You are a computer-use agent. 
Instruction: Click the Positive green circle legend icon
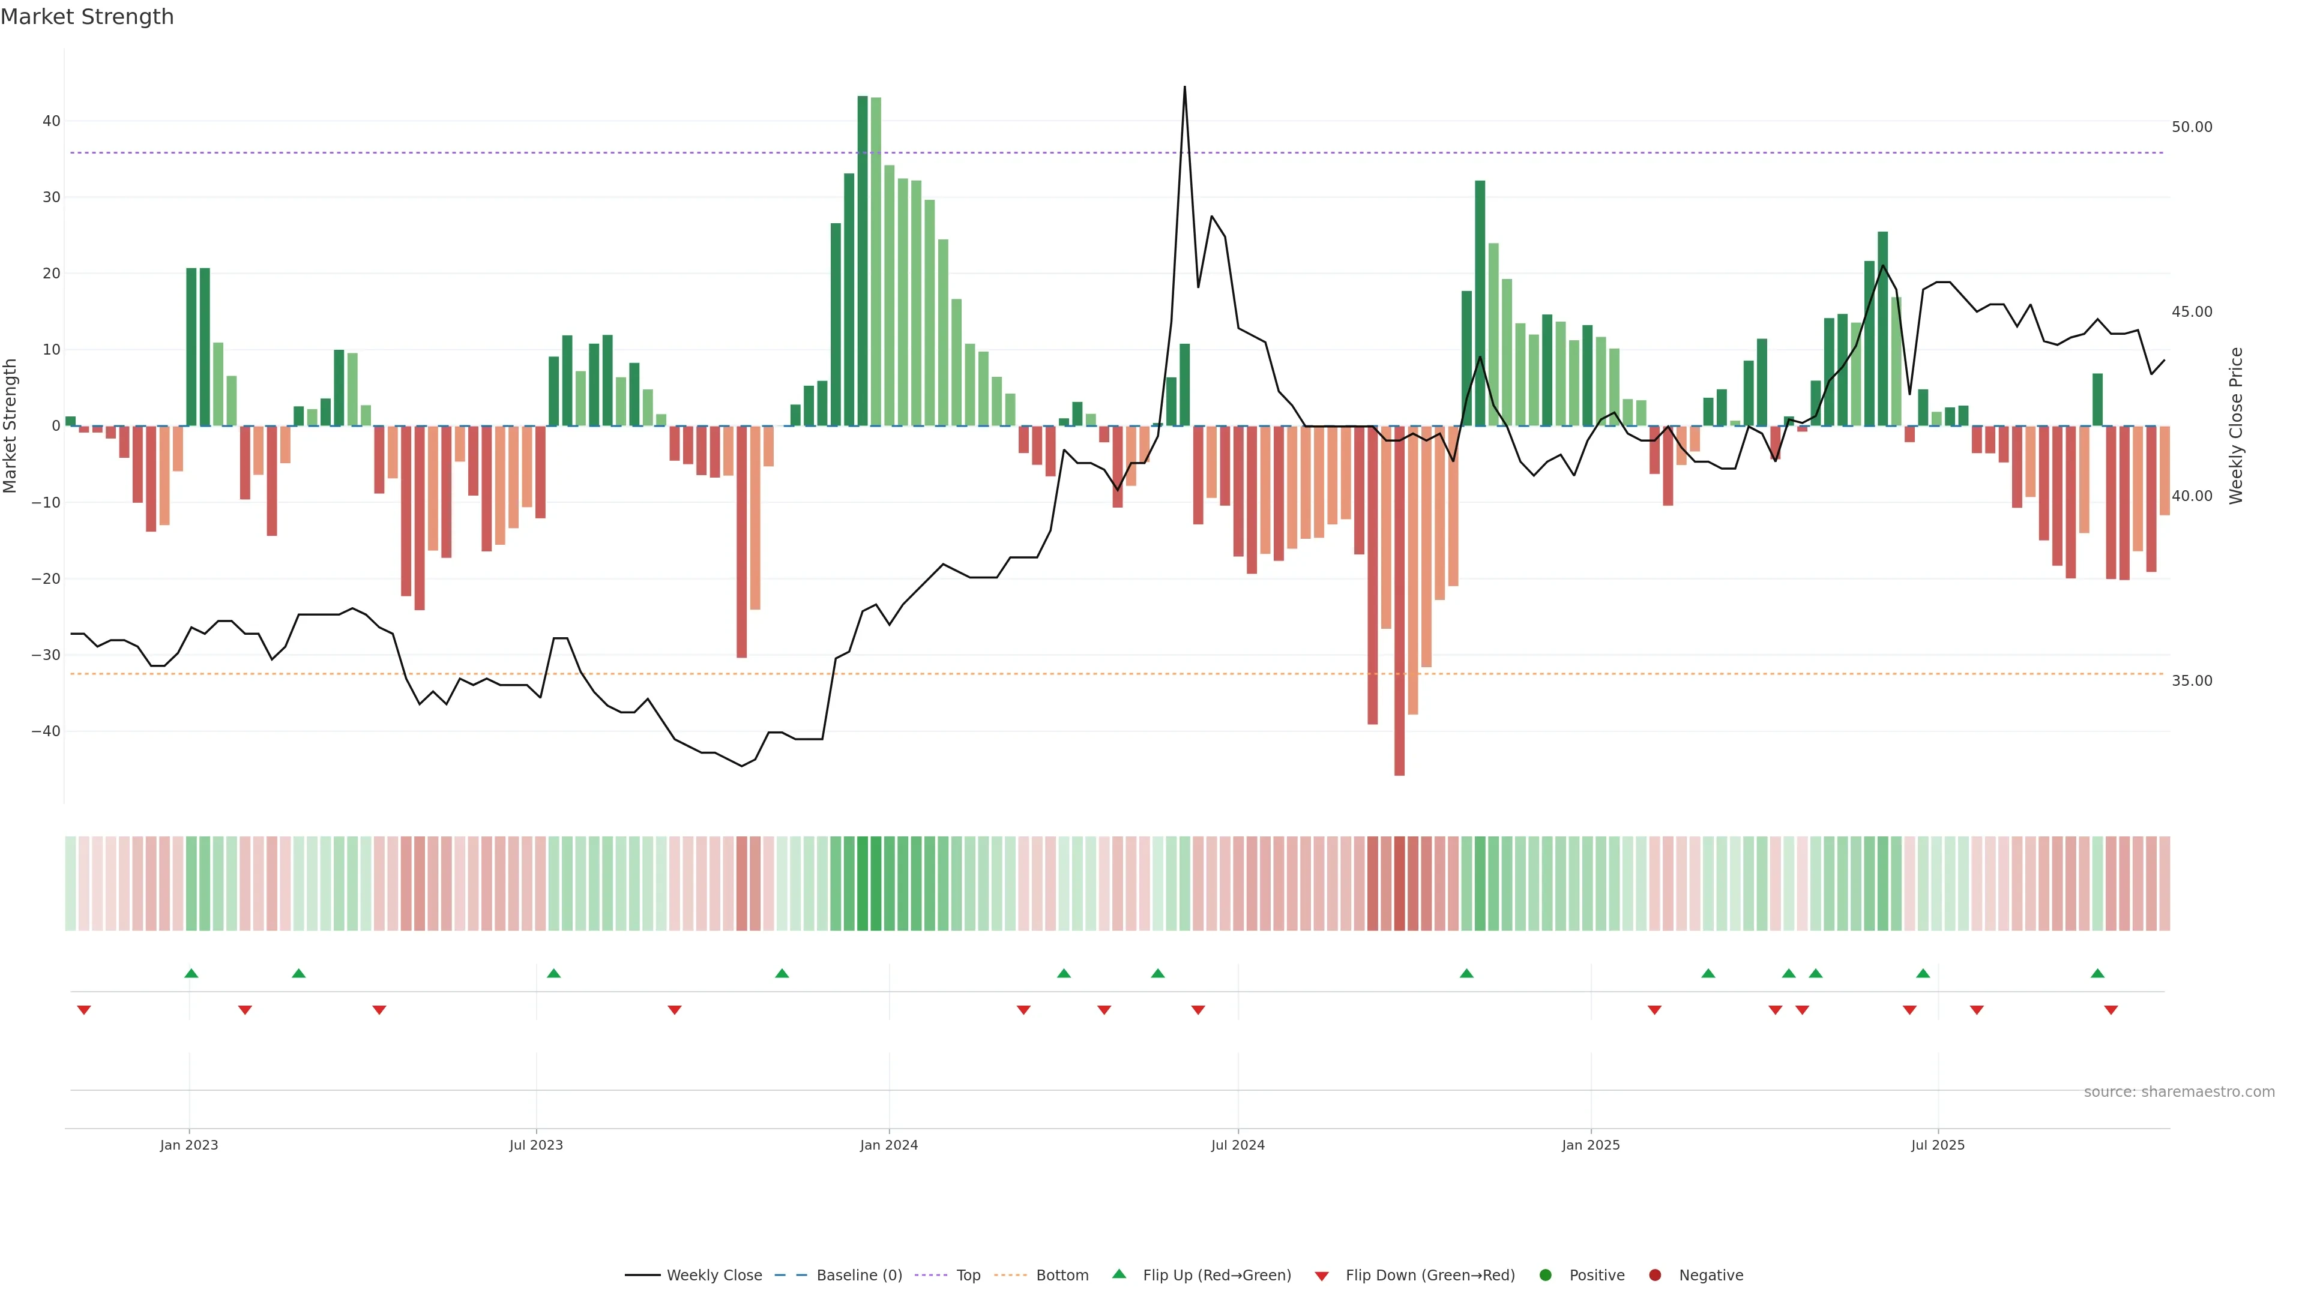click(x=1545, y=1276)
